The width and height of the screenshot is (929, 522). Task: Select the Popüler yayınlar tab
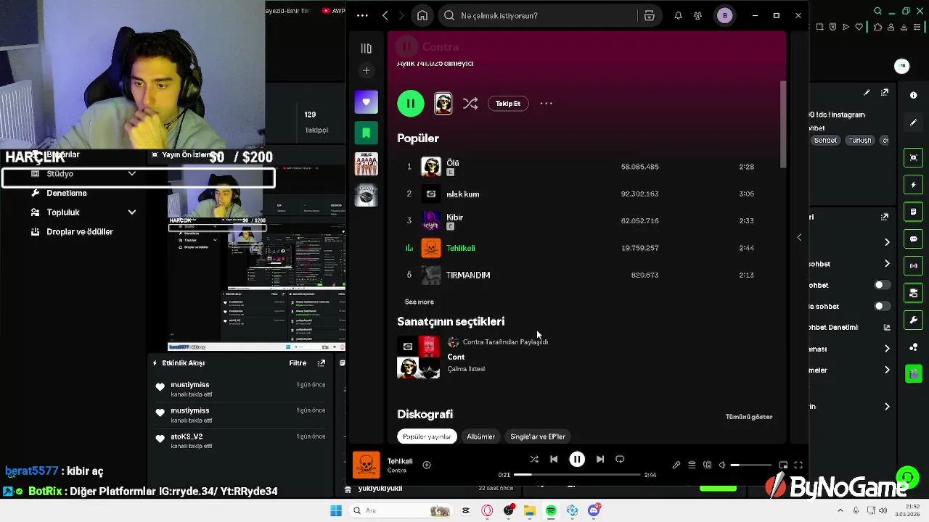click(427, 436)
